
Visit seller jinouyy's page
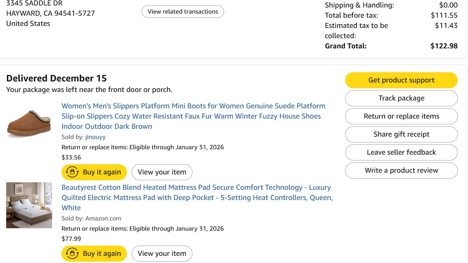point(96,137)
